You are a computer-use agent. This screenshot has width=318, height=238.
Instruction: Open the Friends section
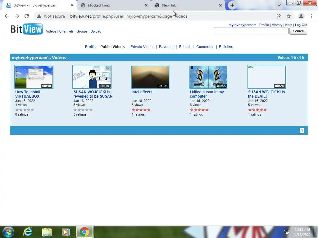click(x=185, y=47)
